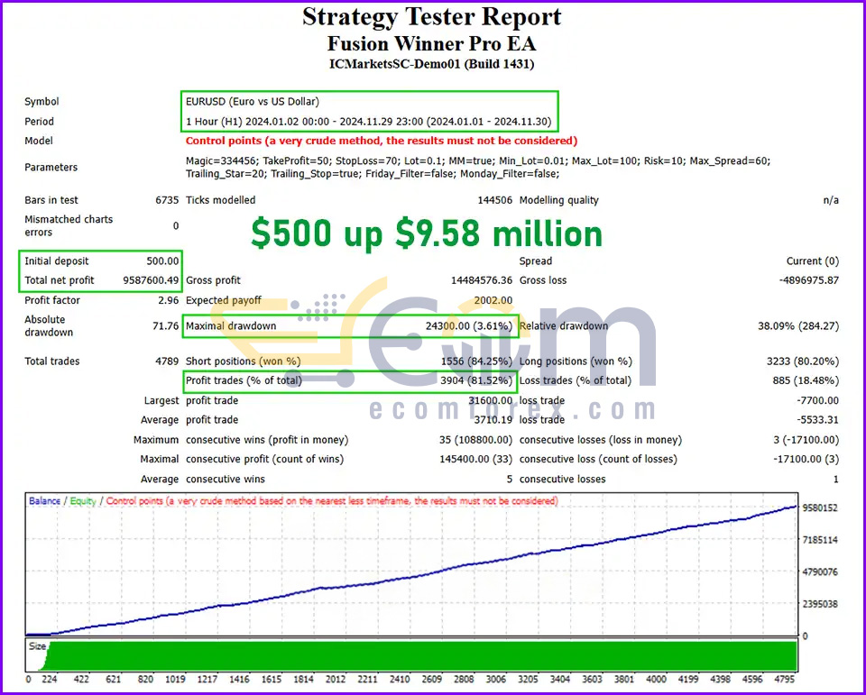866x695 pixels.
Task: Click the "Symbol" row label
Action: click(42, 102)
